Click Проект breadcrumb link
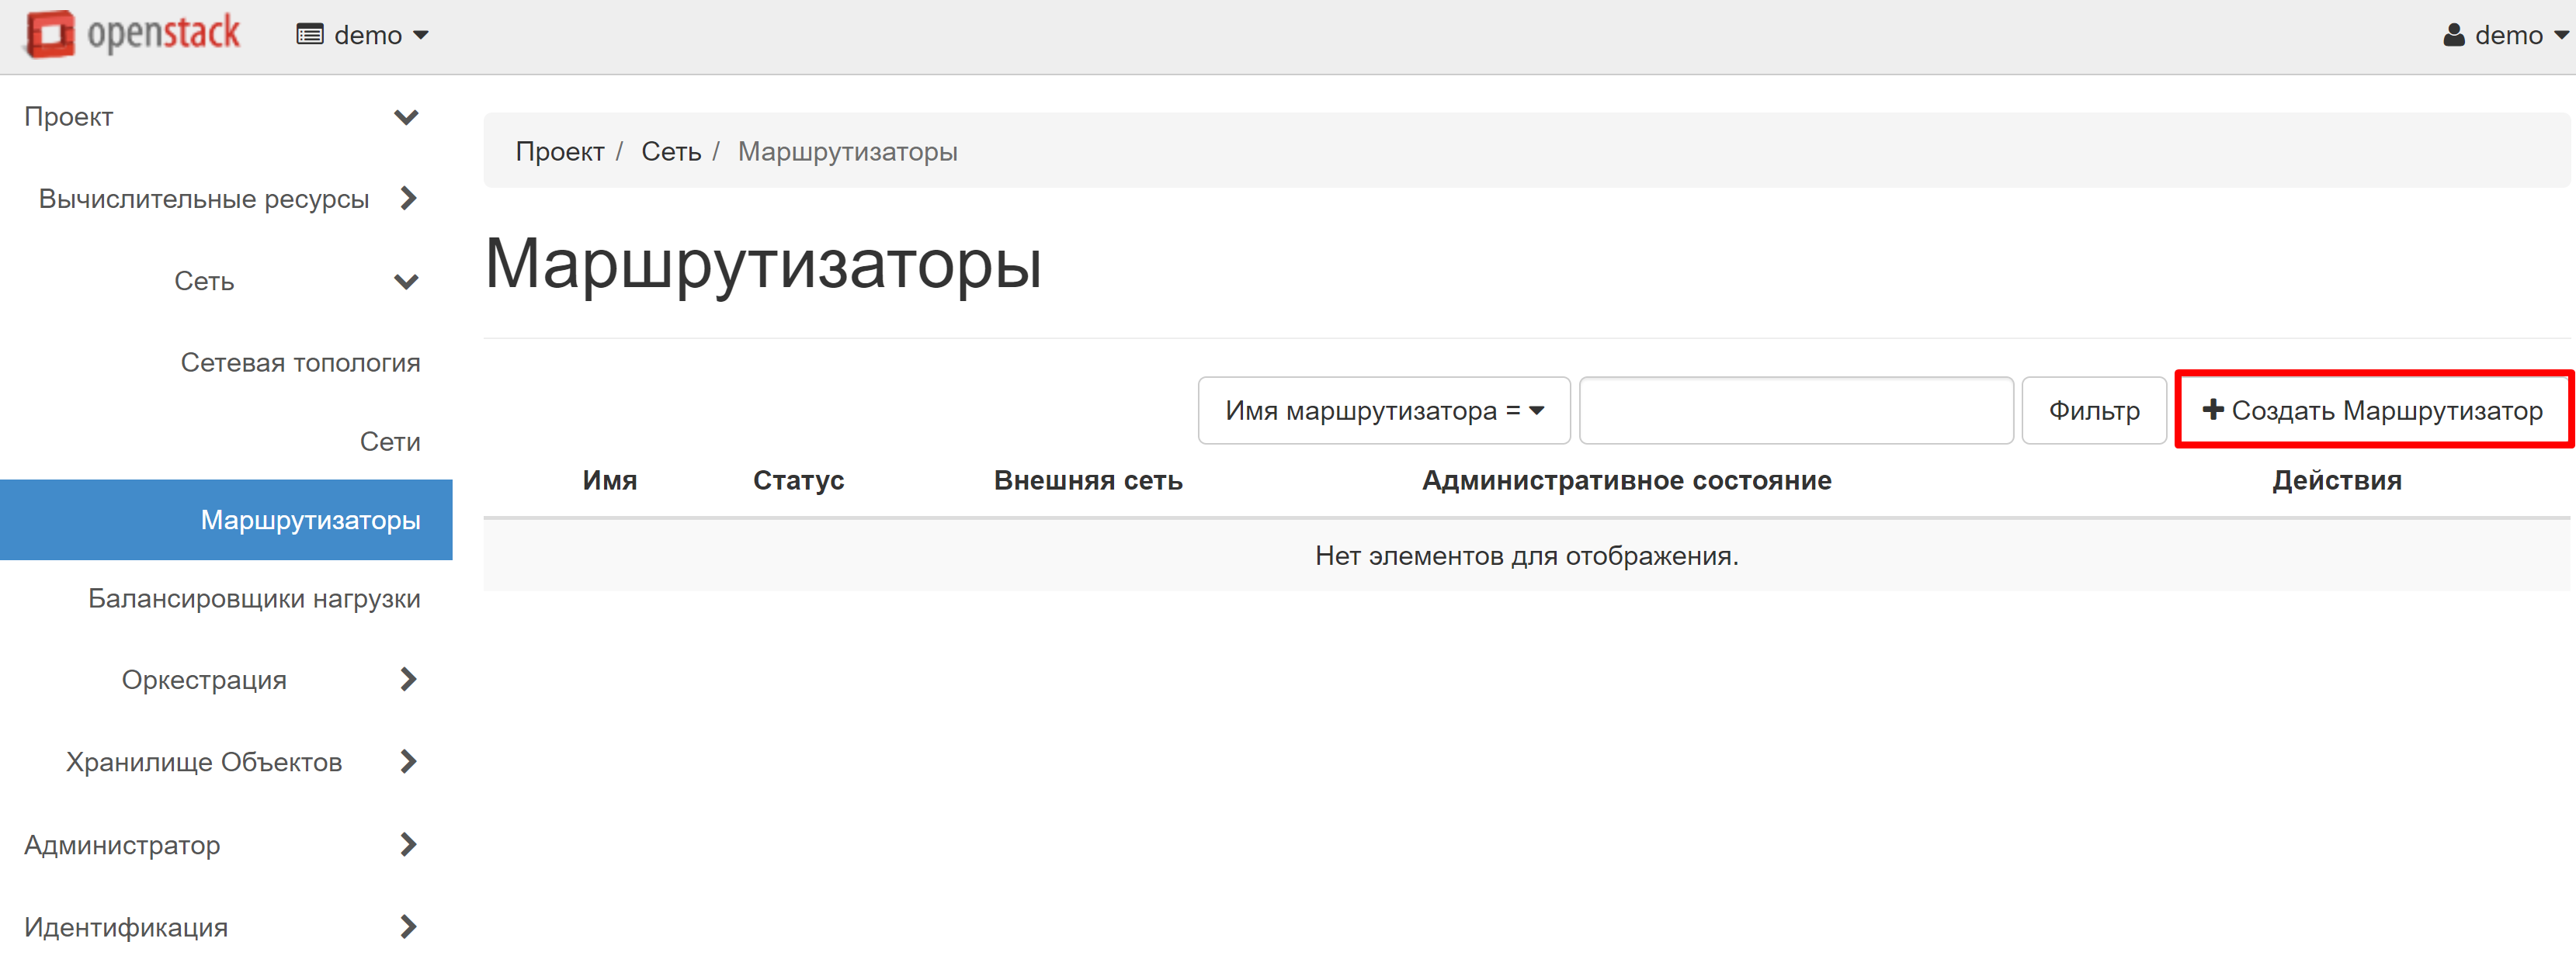This screenshot has height=973, width=2576. (x=559, y=151)
